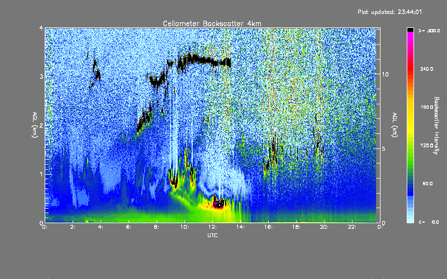447x279 pixels.
Task: Click the "Backscatter Intensity" colorbar label
Action: click(436, 126)
